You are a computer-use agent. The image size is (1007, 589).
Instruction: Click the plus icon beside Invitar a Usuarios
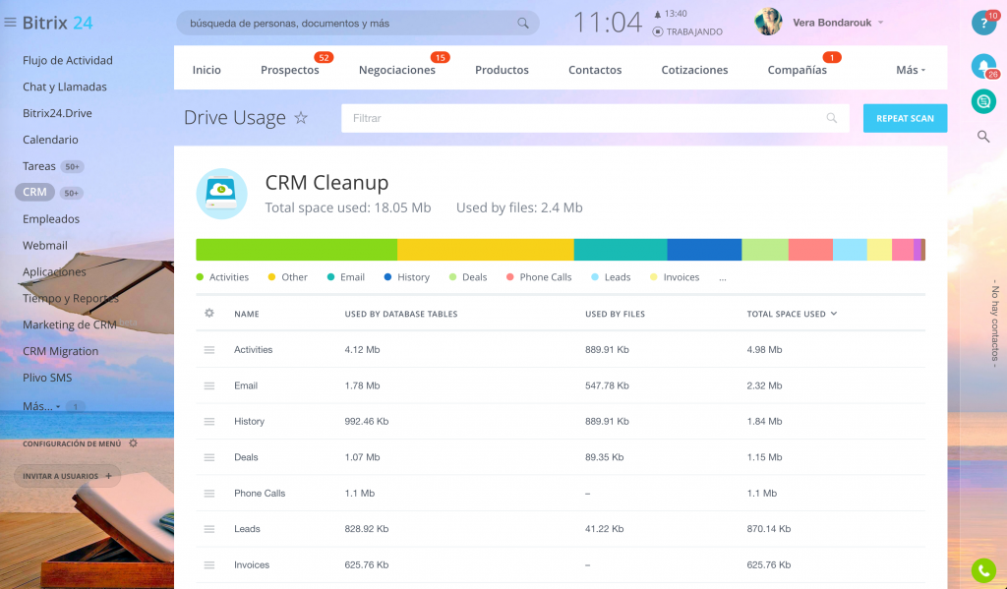coord(108,476)
